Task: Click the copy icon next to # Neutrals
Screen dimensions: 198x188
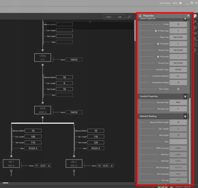Action: point(158,44)
